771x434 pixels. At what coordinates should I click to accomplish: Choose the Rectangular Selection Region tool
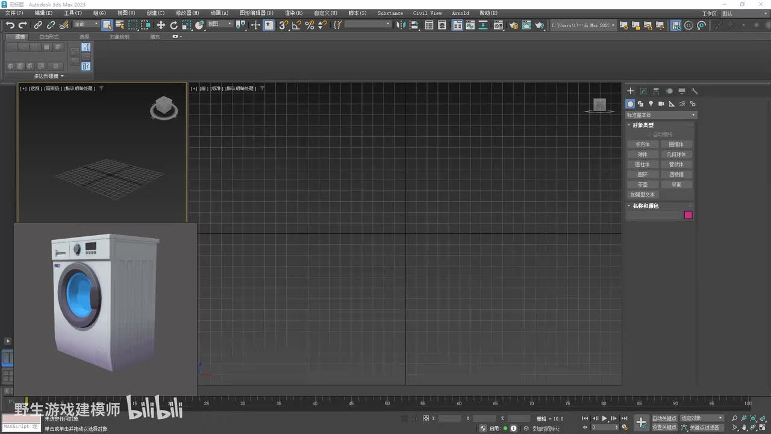point(133,25)
